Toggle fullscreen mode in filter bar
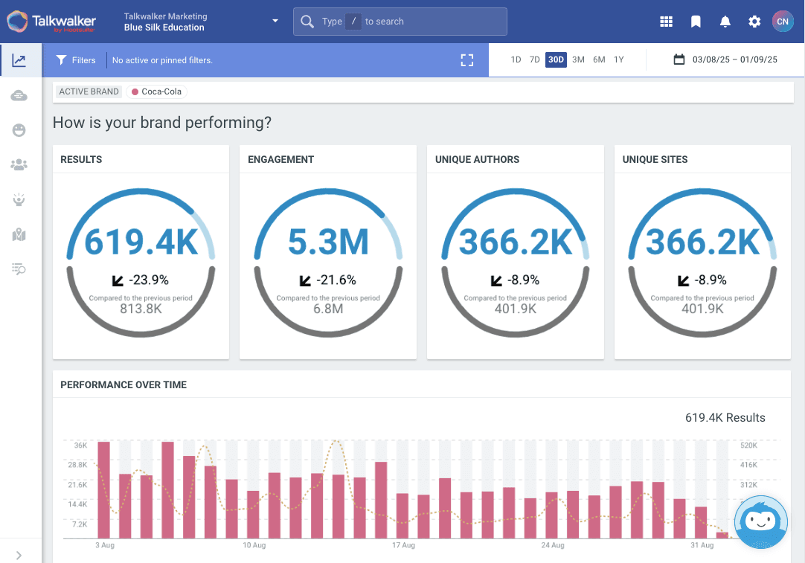Screen dimensions: 805x563 pos(467,60)
